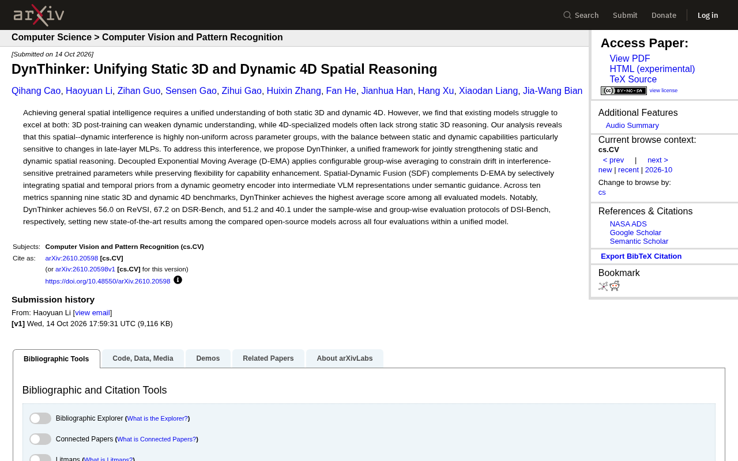Click What is Connected Papers? link
The height and width of the screenshot is (461, 738).
pyautogui.click(x=156, y=439)
